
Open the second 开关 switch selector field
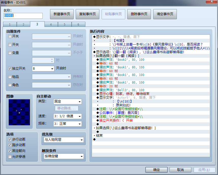pyautogui.click(x=52, y=45)
